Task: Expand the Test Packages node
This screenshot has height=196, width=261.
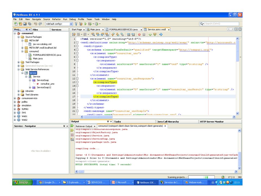Action: click(x=19, y=62)
